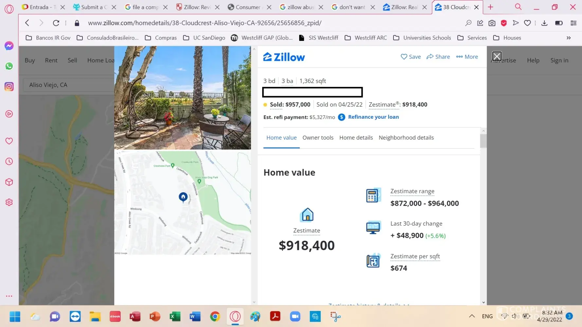582x327 pixels.
Task: Select the Home value tab
Action: tap(282, 138)
